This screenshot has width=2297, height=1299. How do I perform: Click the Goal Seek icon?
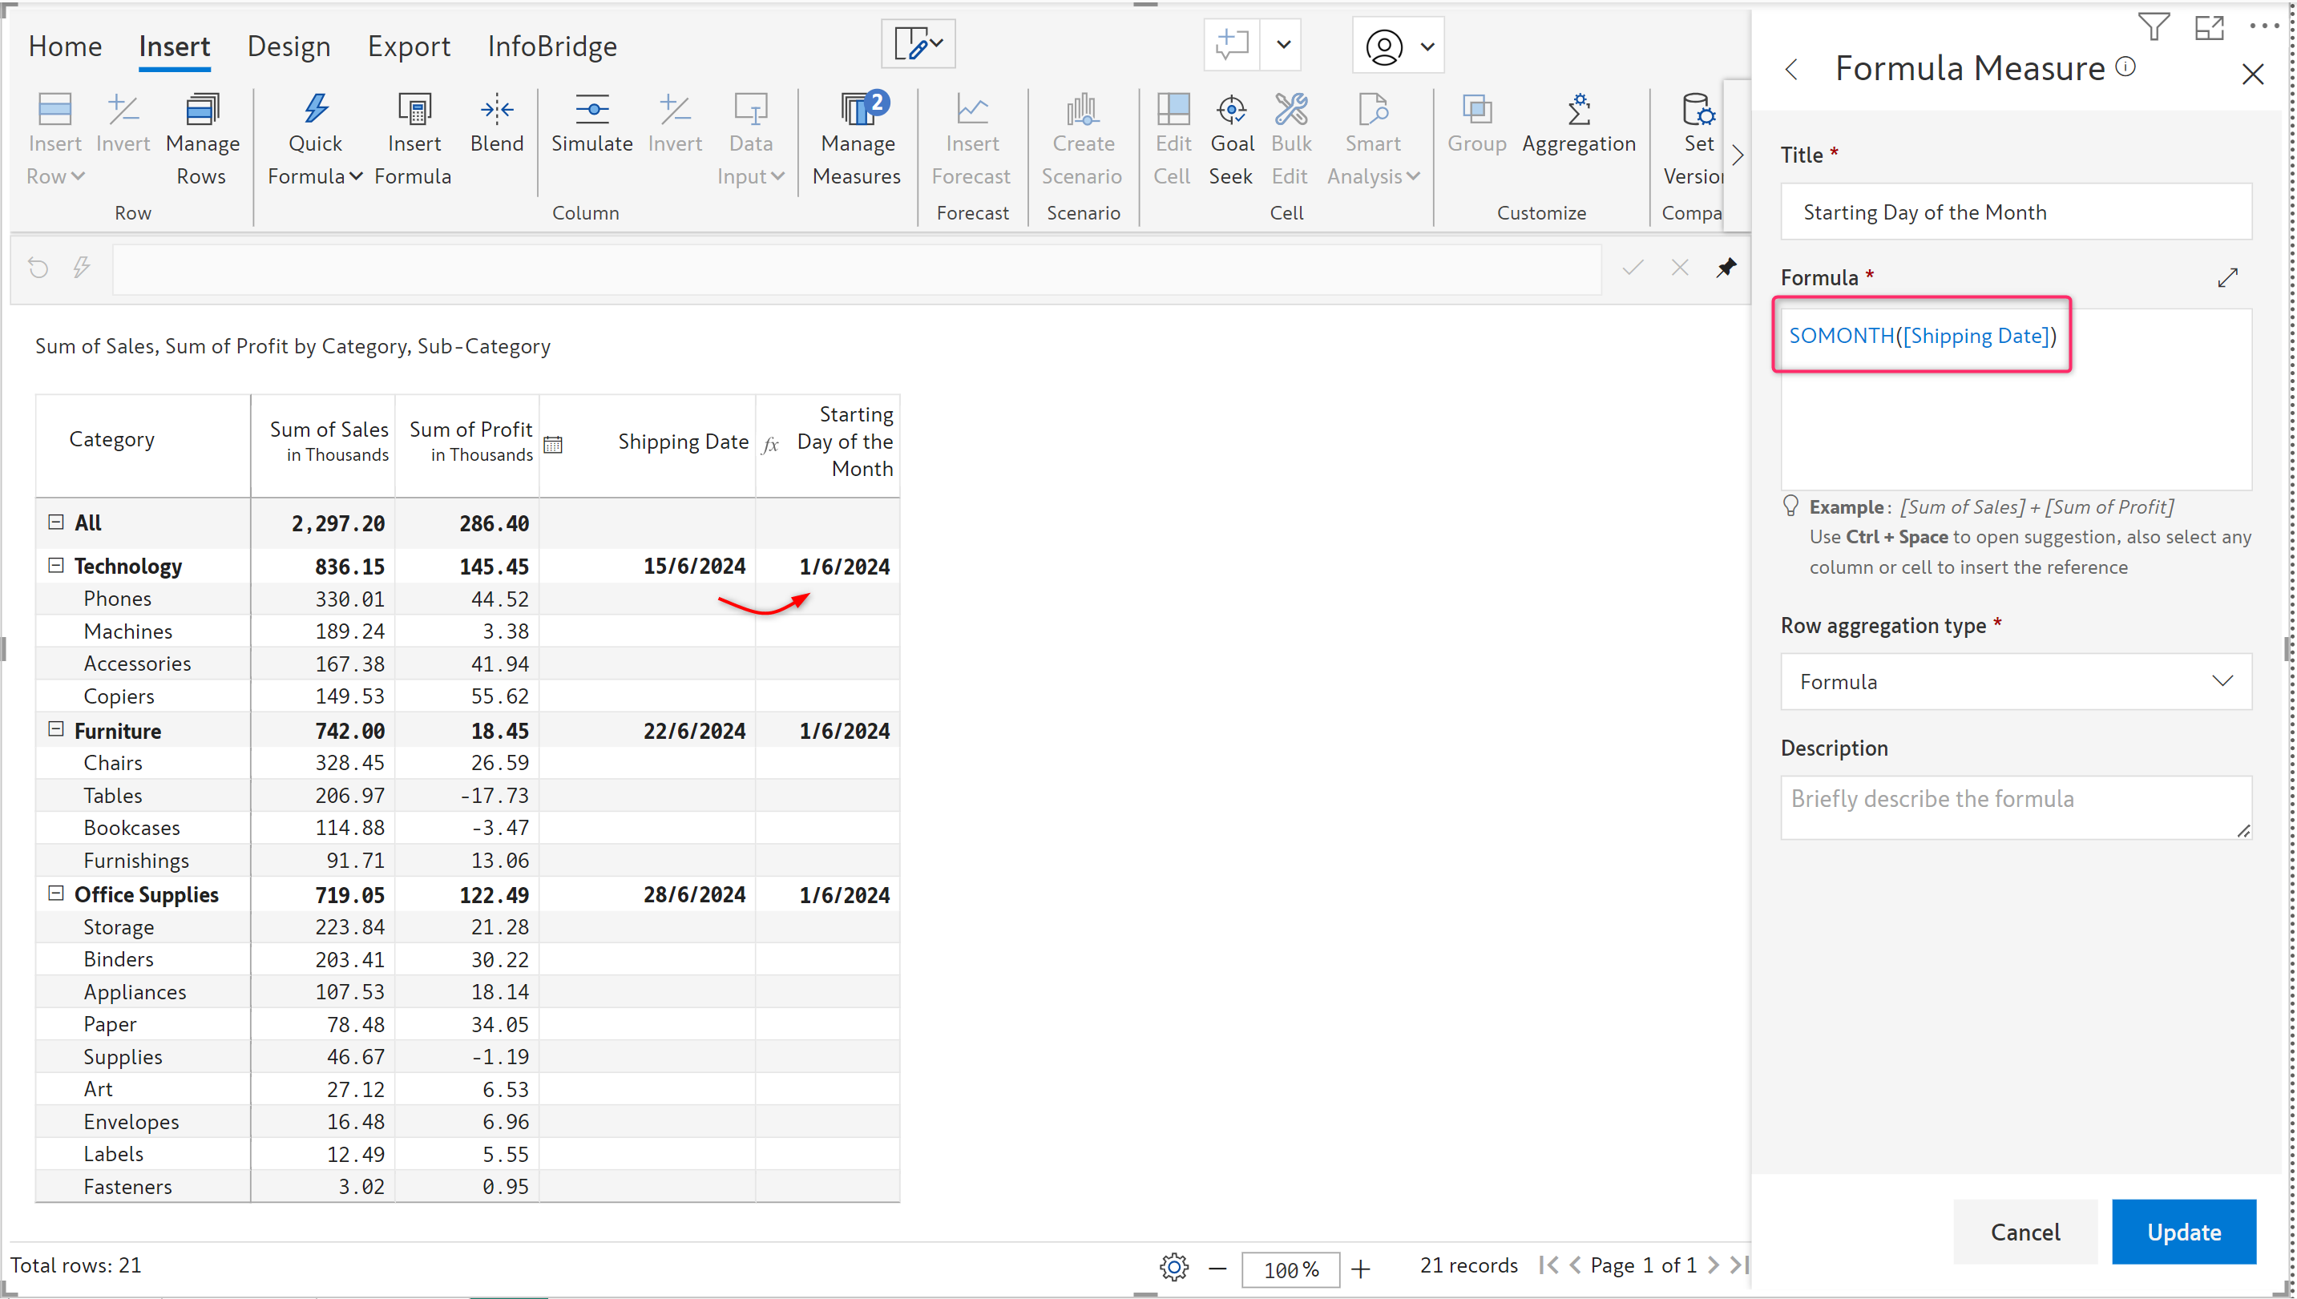1230,111
